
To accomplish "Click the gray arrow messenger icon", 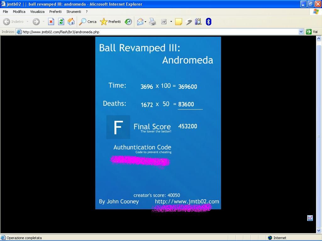I will pos(189,22).
